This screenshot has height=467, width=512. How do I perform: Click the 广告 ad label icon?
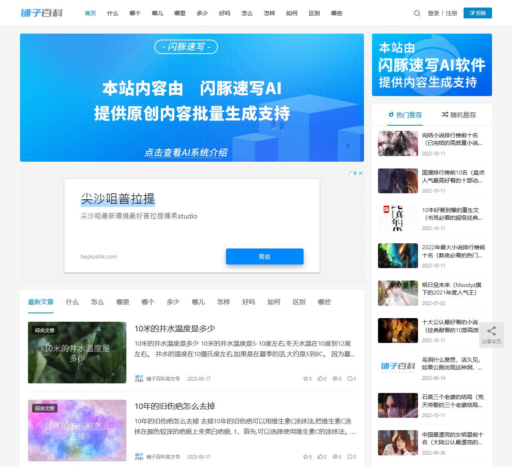click(x=353, y=173)
